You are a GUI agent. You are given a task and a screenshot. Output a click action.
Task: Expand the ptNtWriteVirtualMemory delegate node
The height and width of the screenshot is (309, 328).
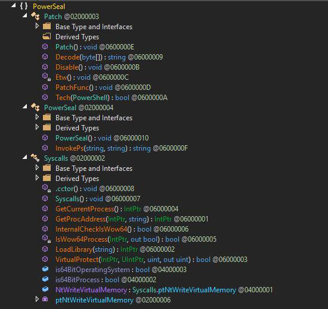[37, 299]
